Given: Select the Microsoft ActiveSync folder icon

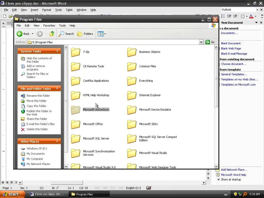Looking at the screenshot, I should pos(76,110).
